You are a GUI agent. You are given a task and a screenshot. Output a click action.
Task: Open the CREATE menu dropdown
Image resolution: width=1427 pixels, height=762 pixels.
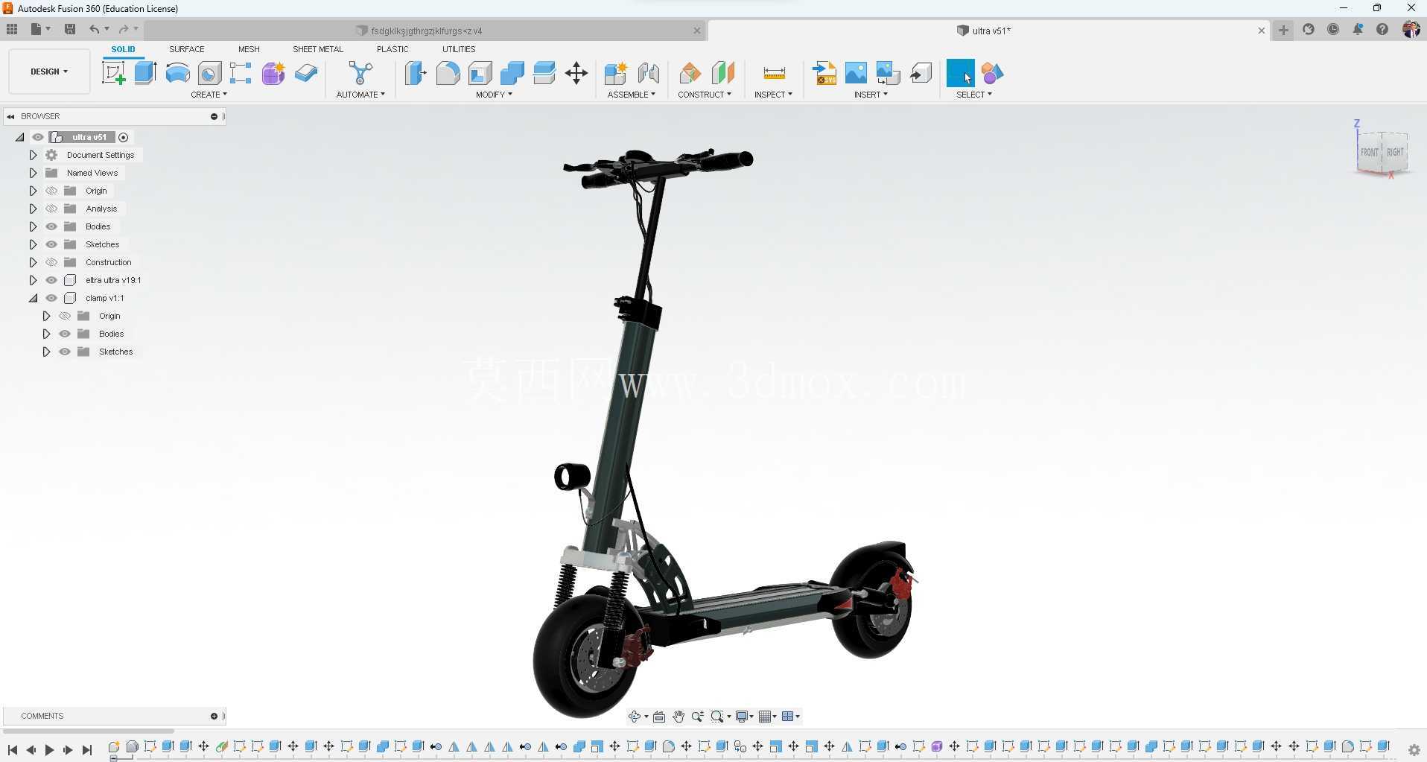(209, 95)
